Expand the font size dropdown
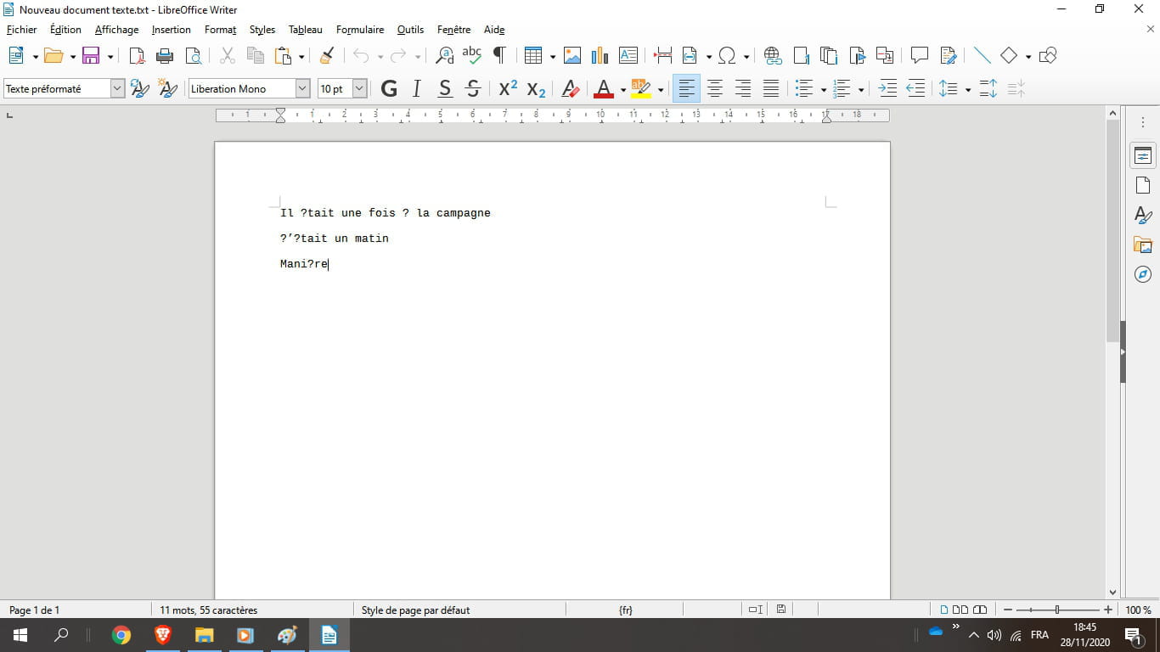Viewport: 1160px width, 652px height. 359,88
